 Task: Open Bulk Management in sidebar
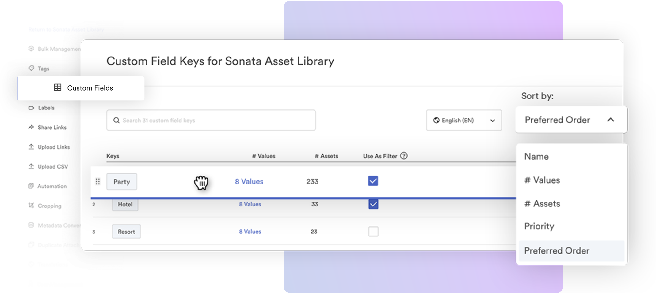[59, 49]
